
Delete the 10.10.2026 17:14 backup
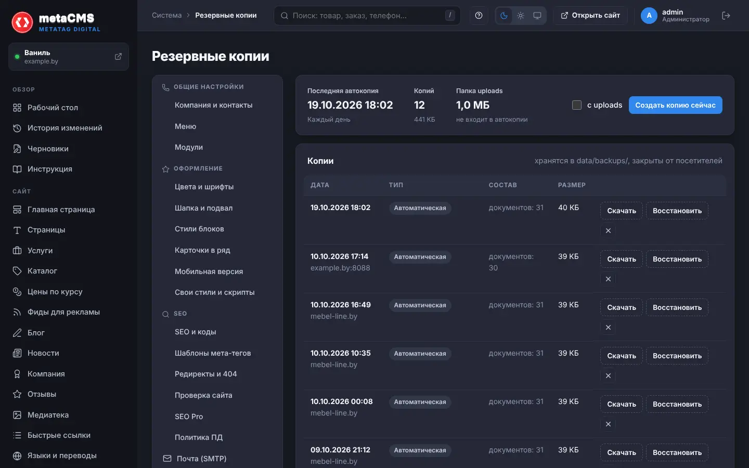(x=608, y=279)
